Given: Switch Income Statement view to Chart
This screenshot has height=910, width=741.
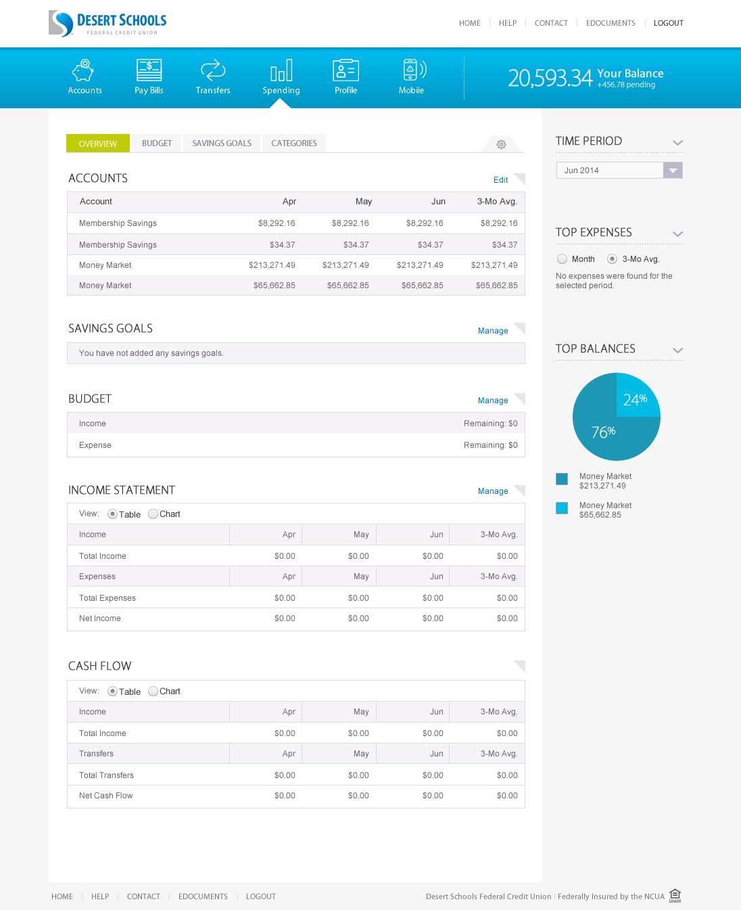Looking at the screenshot, I should pos(153,514).
